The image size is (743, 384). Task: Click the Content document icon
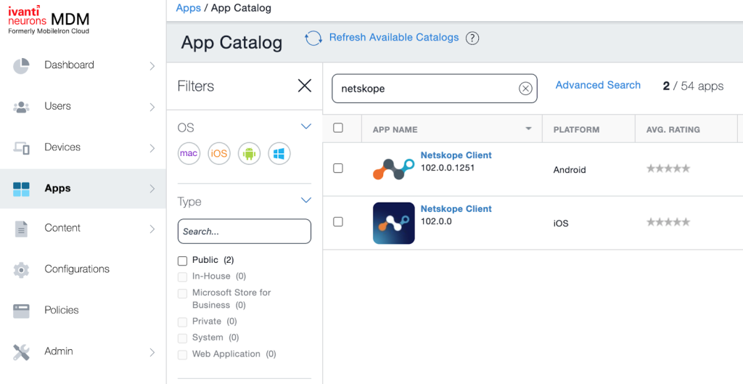[21, 229]
